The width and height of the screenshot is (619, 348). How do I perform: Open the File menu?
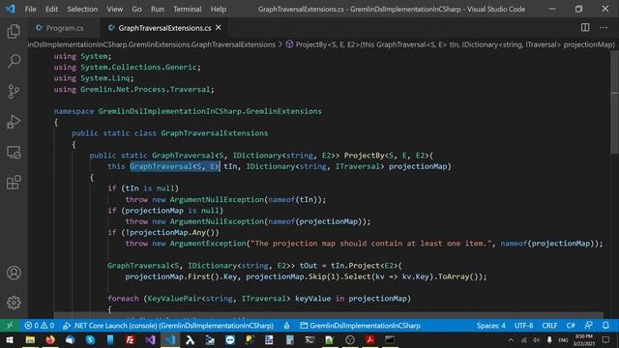click(x=30, y=9)
